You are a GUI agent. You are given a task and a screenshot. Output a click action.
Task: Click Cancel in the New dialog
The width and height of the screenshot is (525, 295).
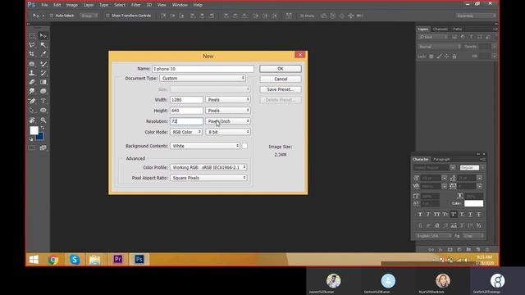[281, 79]
